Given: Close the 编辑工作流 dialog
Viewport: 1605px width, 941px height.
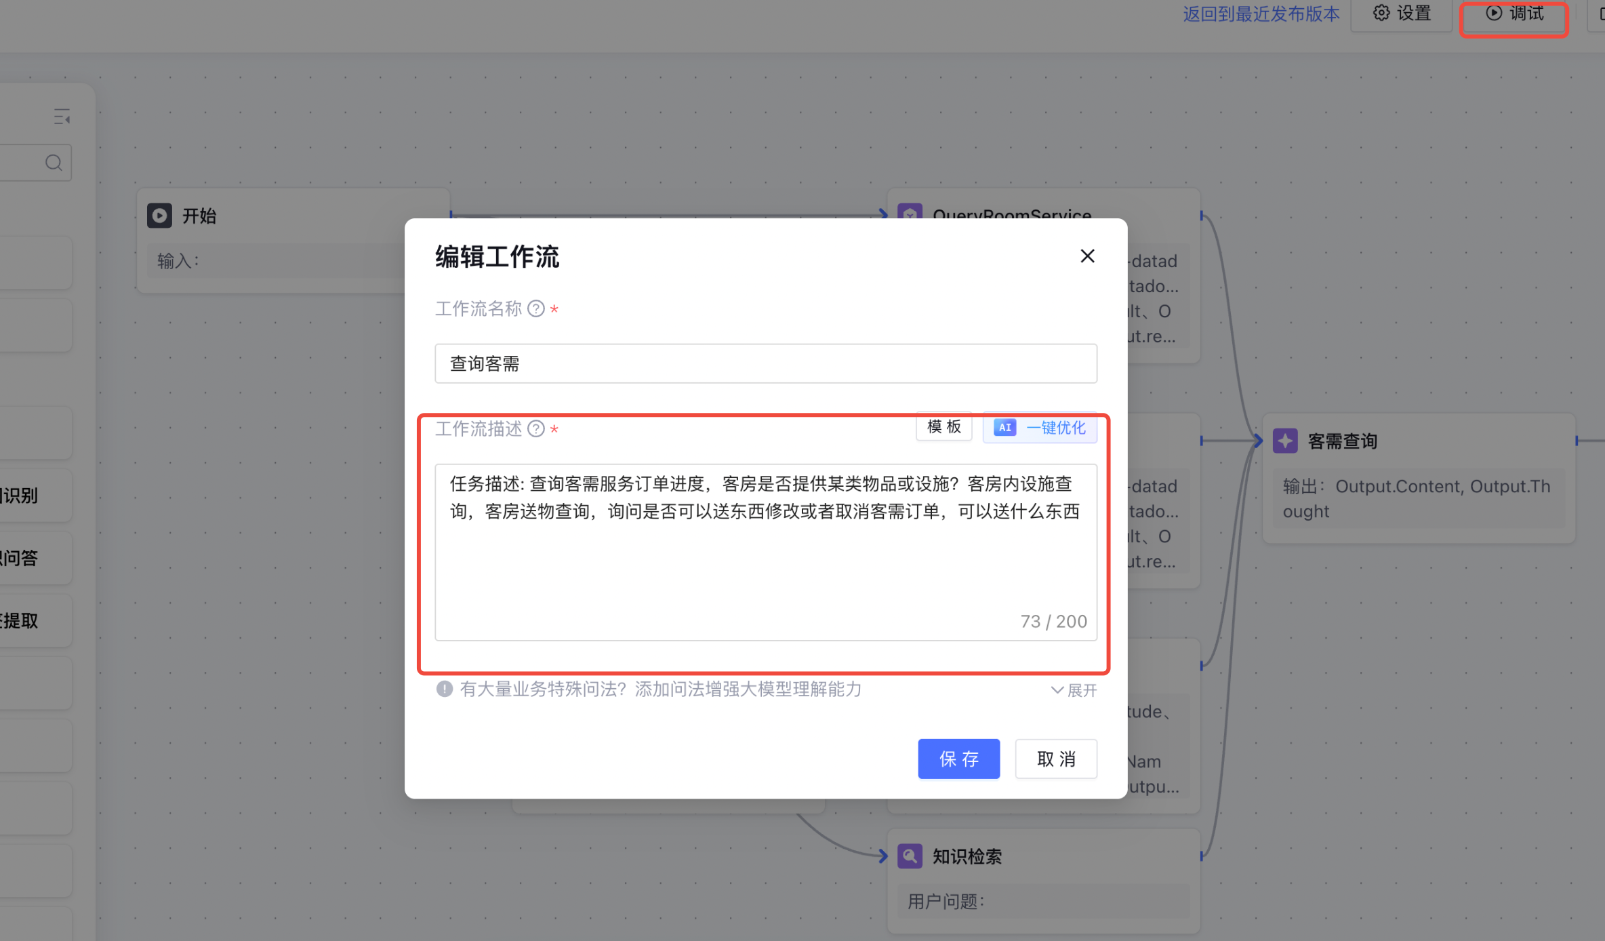Looking at the screenshot, I should [1087, 256].
